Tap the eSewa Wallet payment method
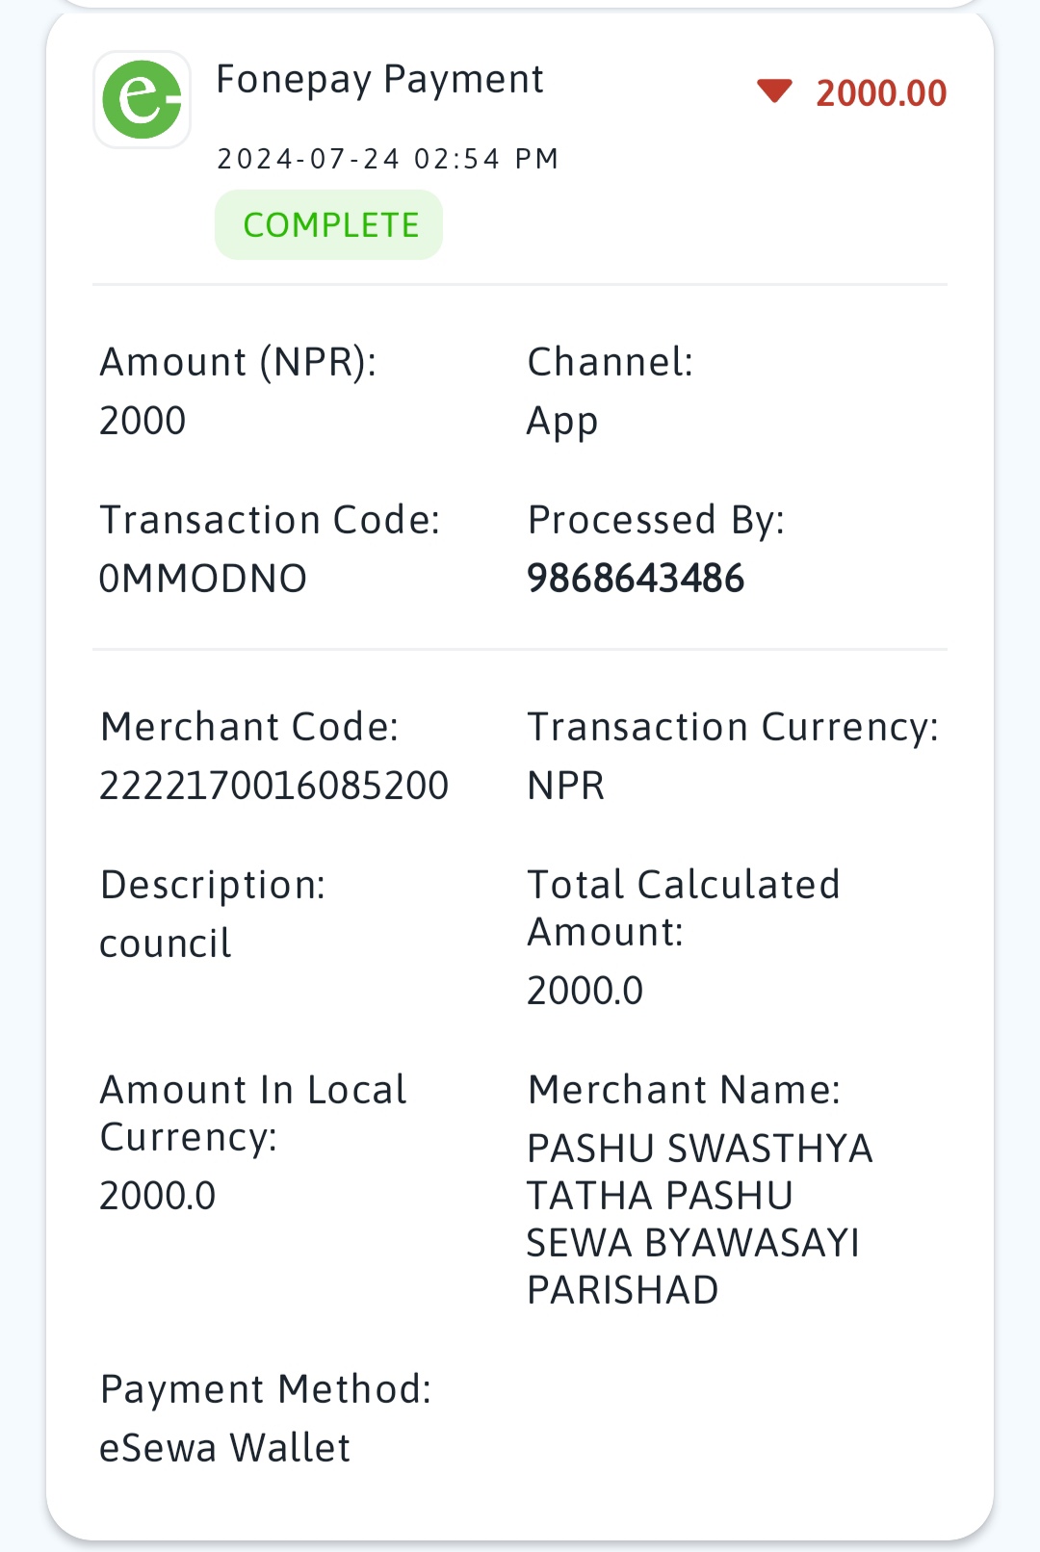 coord(225,1448)
